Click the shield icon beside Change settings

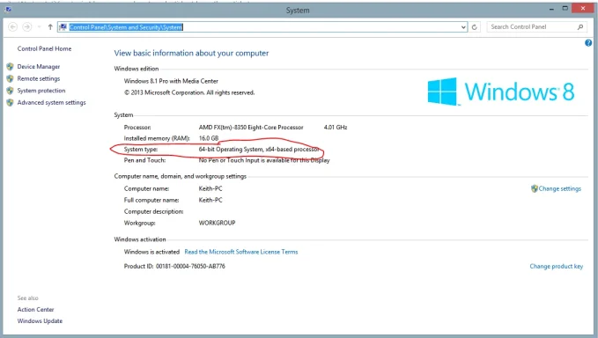coord(535,188)
